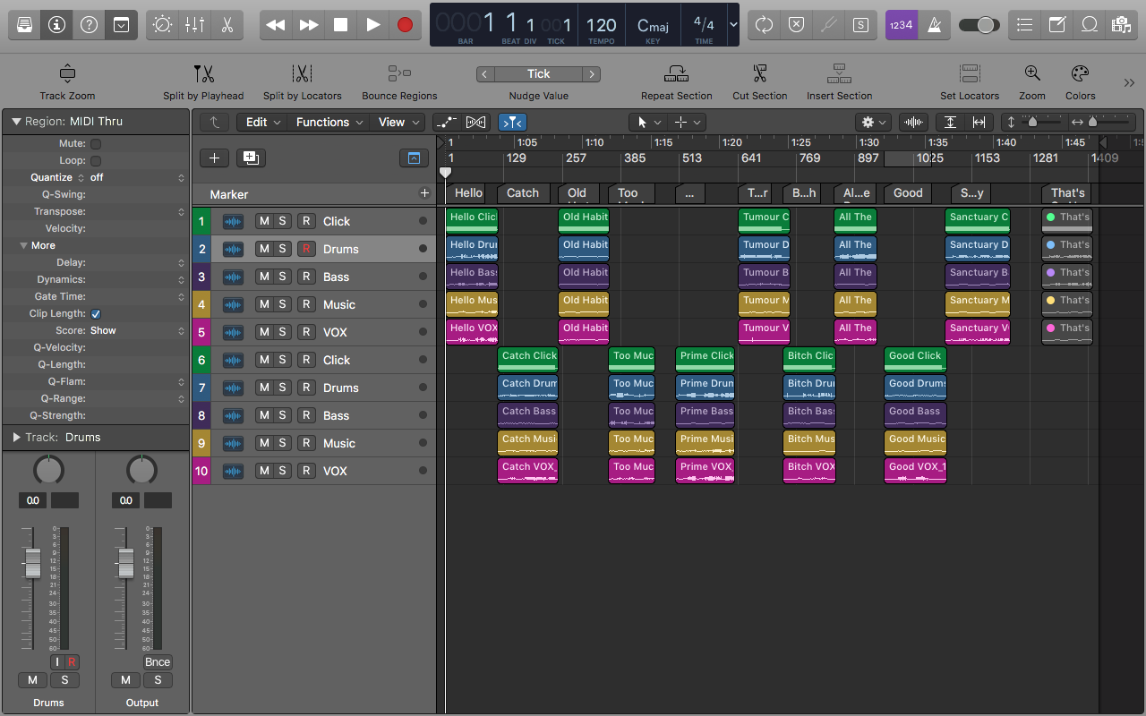Open the Functions menu
1146x716 pixels.
(329, 123)
